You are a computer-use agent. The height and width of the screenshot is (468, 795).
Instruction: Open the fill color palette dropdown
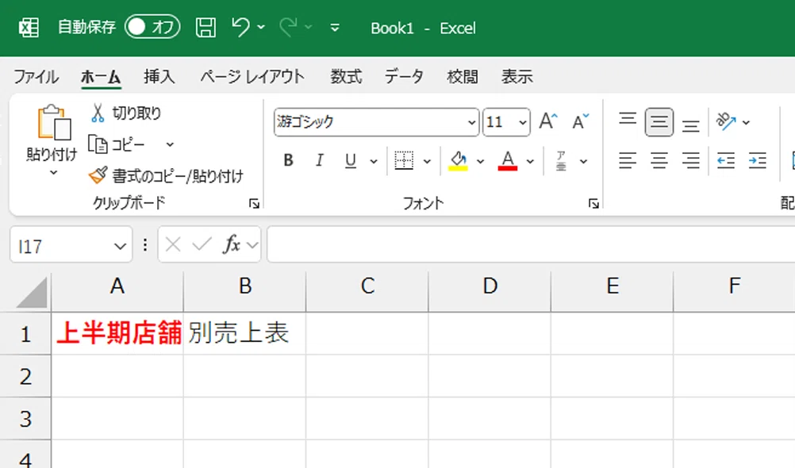coord(480,161)
